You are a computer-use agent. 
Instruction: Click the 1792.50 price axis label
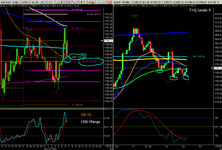coord(108,14)
